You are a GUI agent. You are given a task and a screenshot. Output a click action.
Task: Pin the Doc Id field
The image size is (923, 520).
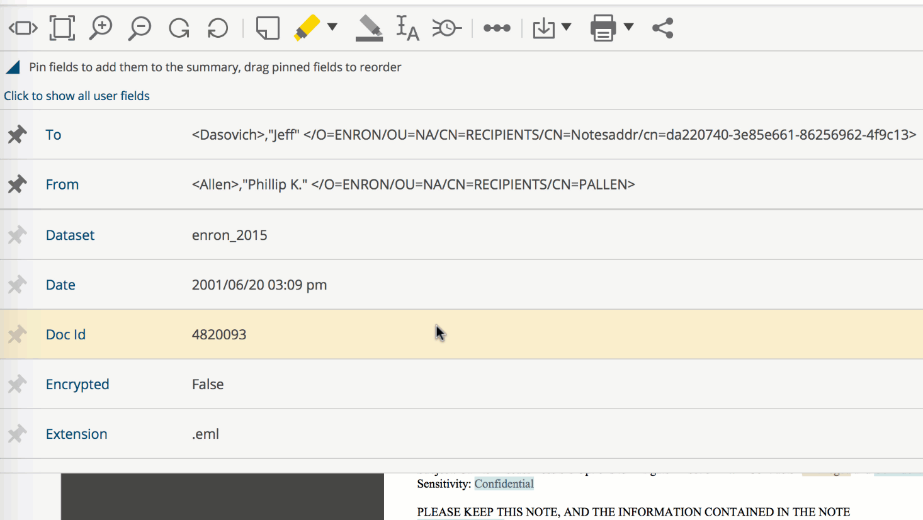[x=17, y=334]
